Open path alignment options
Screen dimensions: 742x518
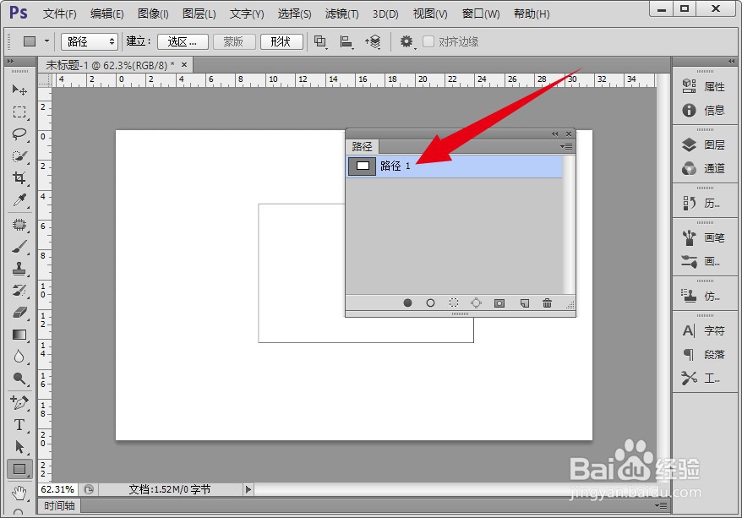[346, 41]
